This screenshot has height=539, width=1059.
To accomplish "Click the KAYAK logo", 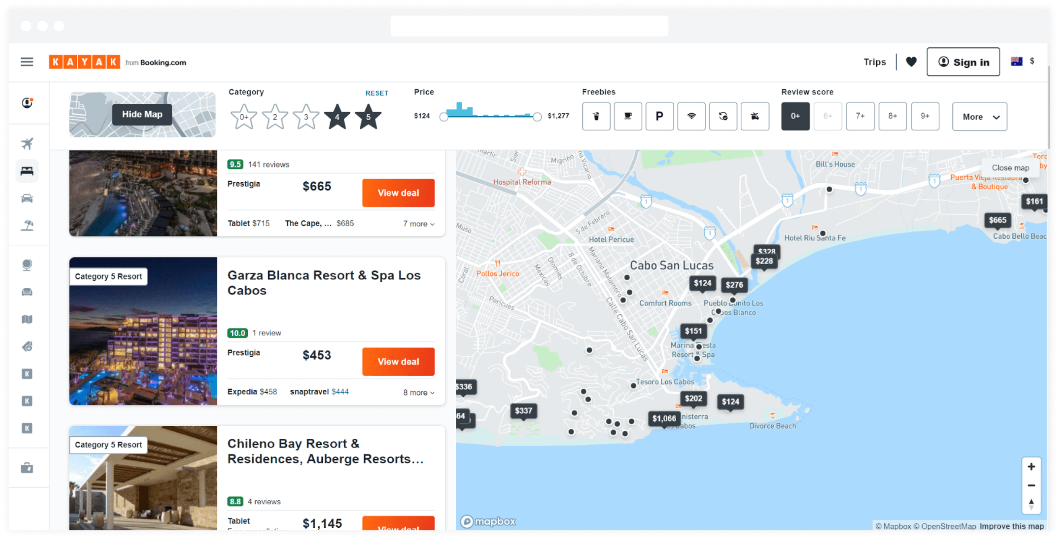I will [84, 62].
